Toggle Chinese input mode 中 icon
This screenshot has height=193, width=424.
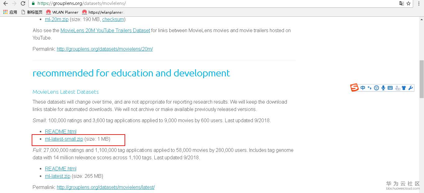tap(363, 88)
